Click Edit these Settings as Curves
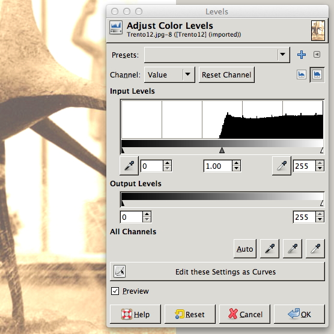This screenshot has height=334, width=334. coord(217,272)
